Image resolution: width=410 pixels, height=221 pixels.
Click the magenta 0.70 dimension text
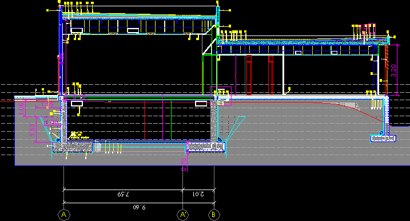pyautogui.click(x=184, y=164)
